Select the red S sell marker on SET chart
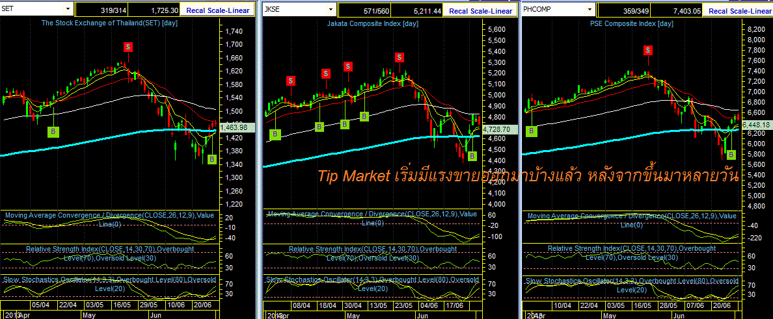773x319 pixels. pos(128,47)
